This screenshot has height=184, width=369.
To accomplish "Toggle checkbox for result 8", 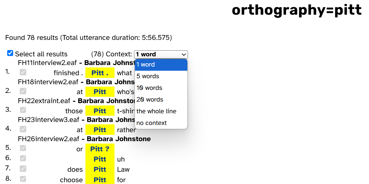I will [23, 179].
